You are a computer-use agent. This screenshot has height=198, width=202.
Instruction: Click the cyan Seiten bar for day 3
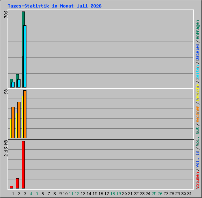click(x=25, y=56)
